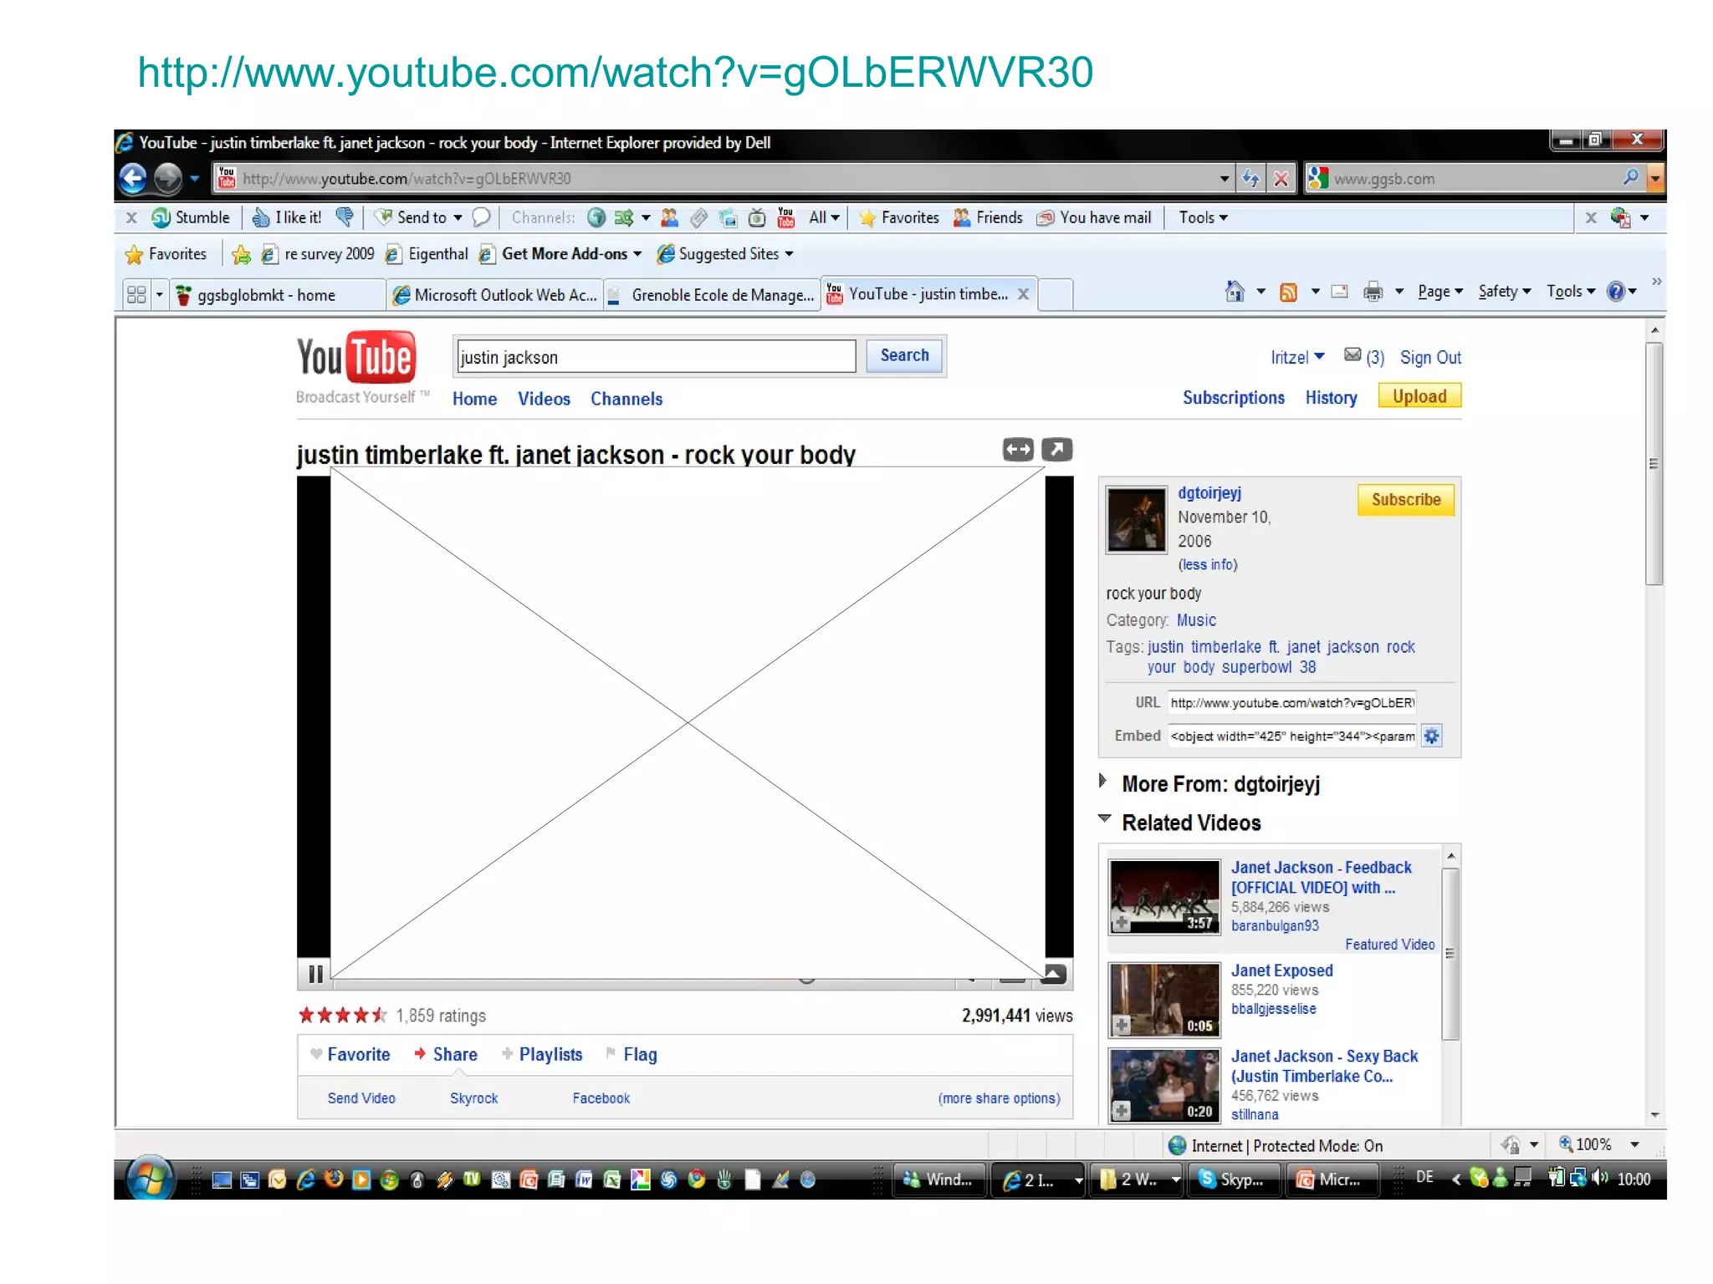Click the Janet Exposed video thumbnail
1713x1284 pixels.
pos(1163,999)
